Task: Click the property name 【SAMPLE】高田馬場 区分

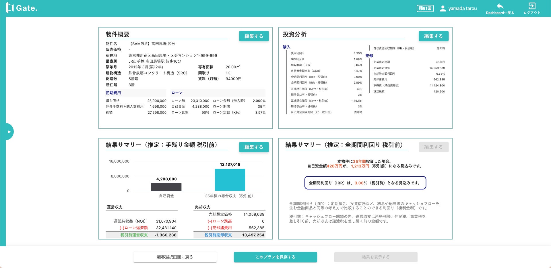Action: tap(152, 44)
